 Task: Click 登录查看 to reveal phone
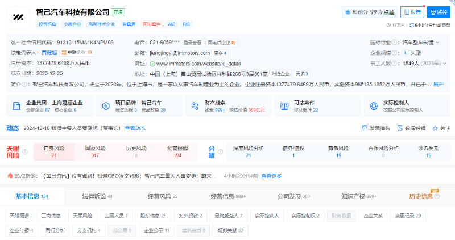192,43
